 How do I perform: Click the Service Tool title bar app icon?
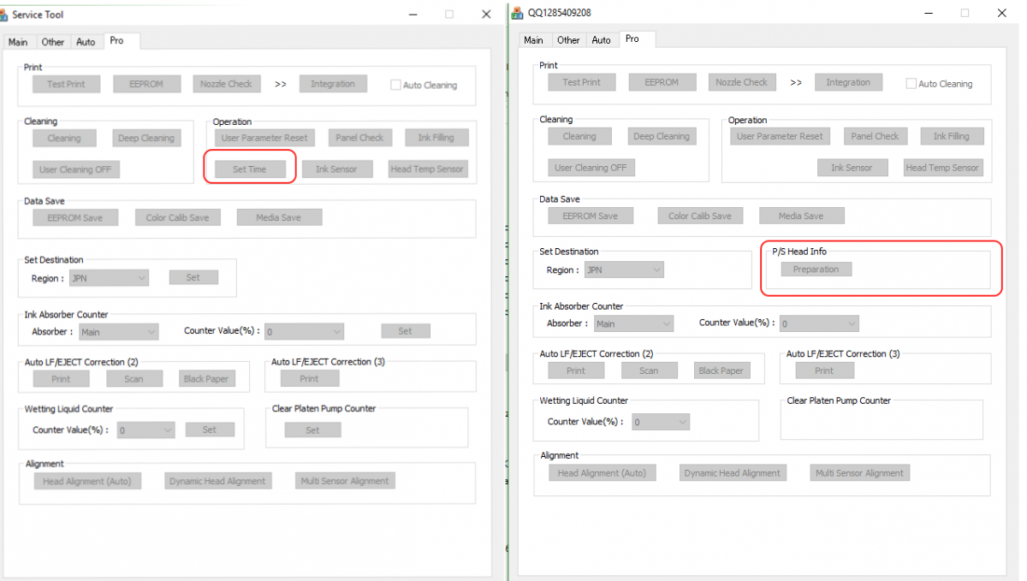point(5,15)
